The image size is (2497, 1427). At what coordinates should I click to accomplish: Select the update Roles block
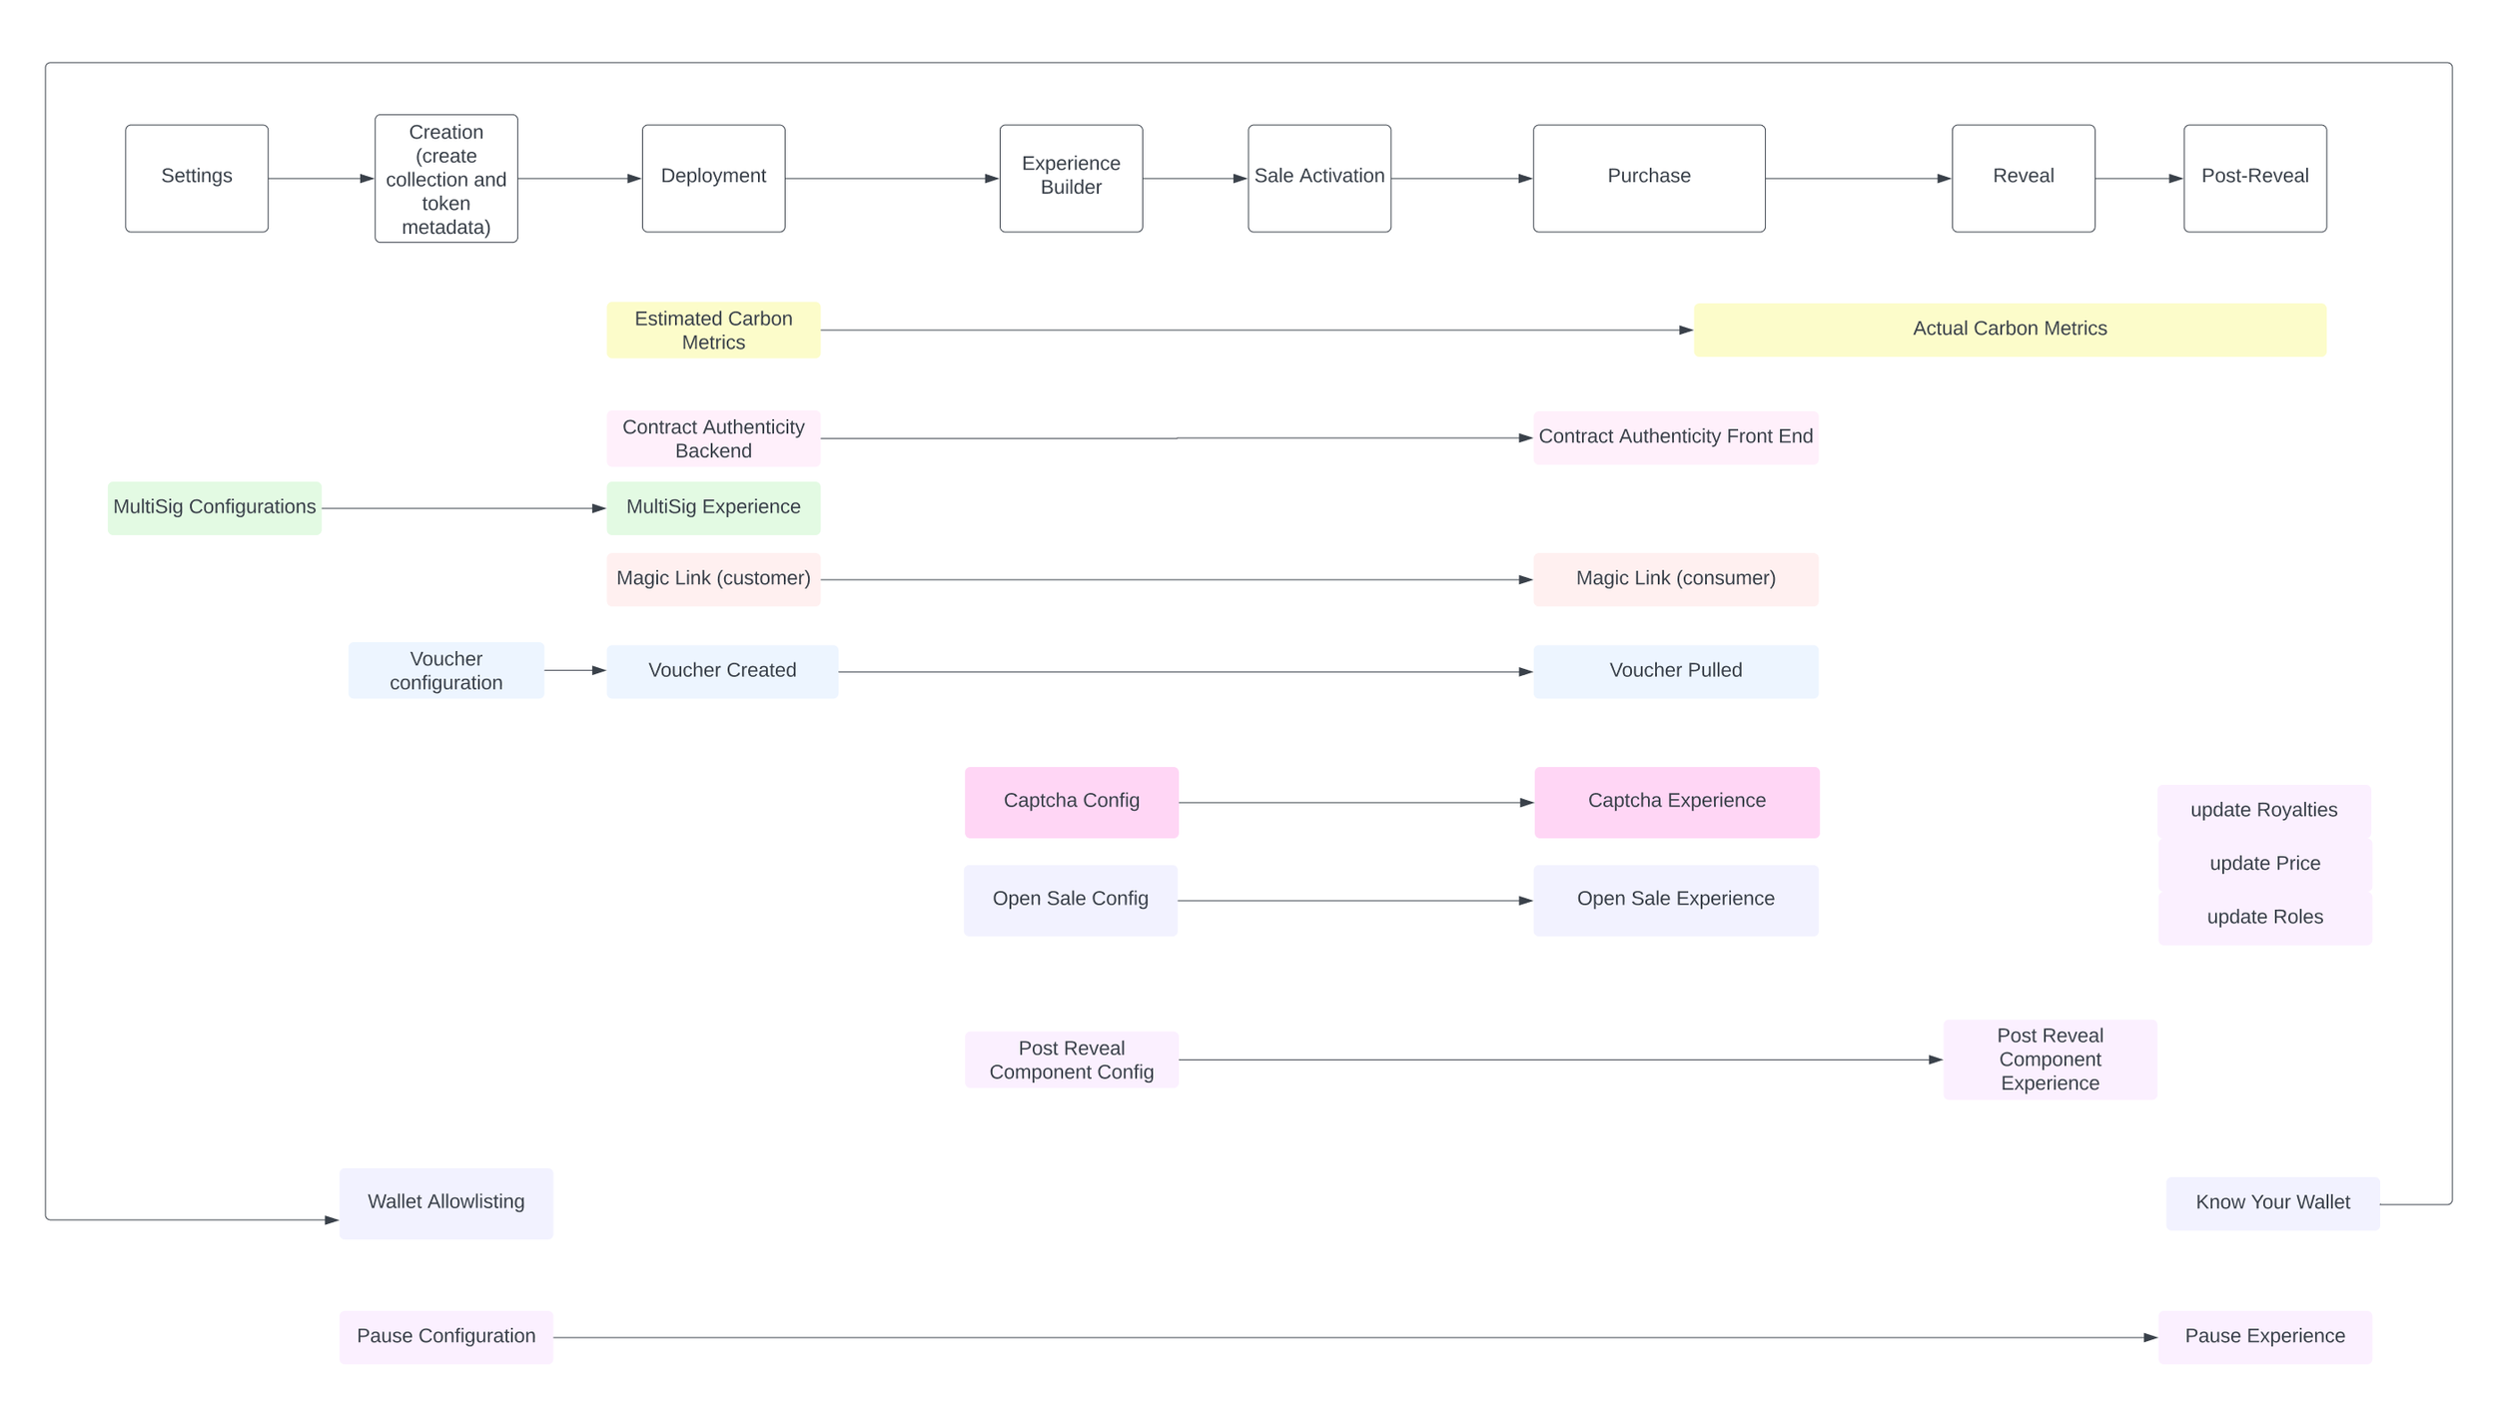click(x=2264, y=917)
